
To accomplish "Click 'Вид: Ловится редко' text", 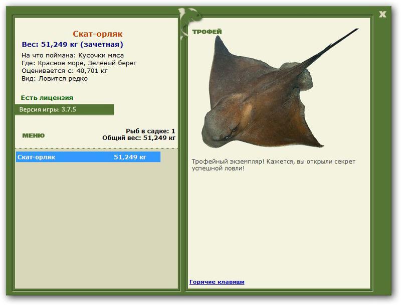I will click(x=55, y=78).
